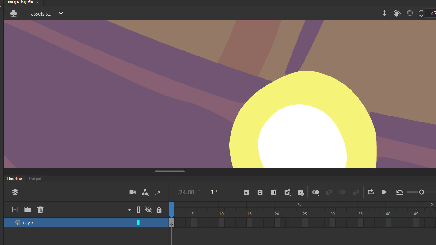
Task: Enable onion skinning
Action: point(316,192)
